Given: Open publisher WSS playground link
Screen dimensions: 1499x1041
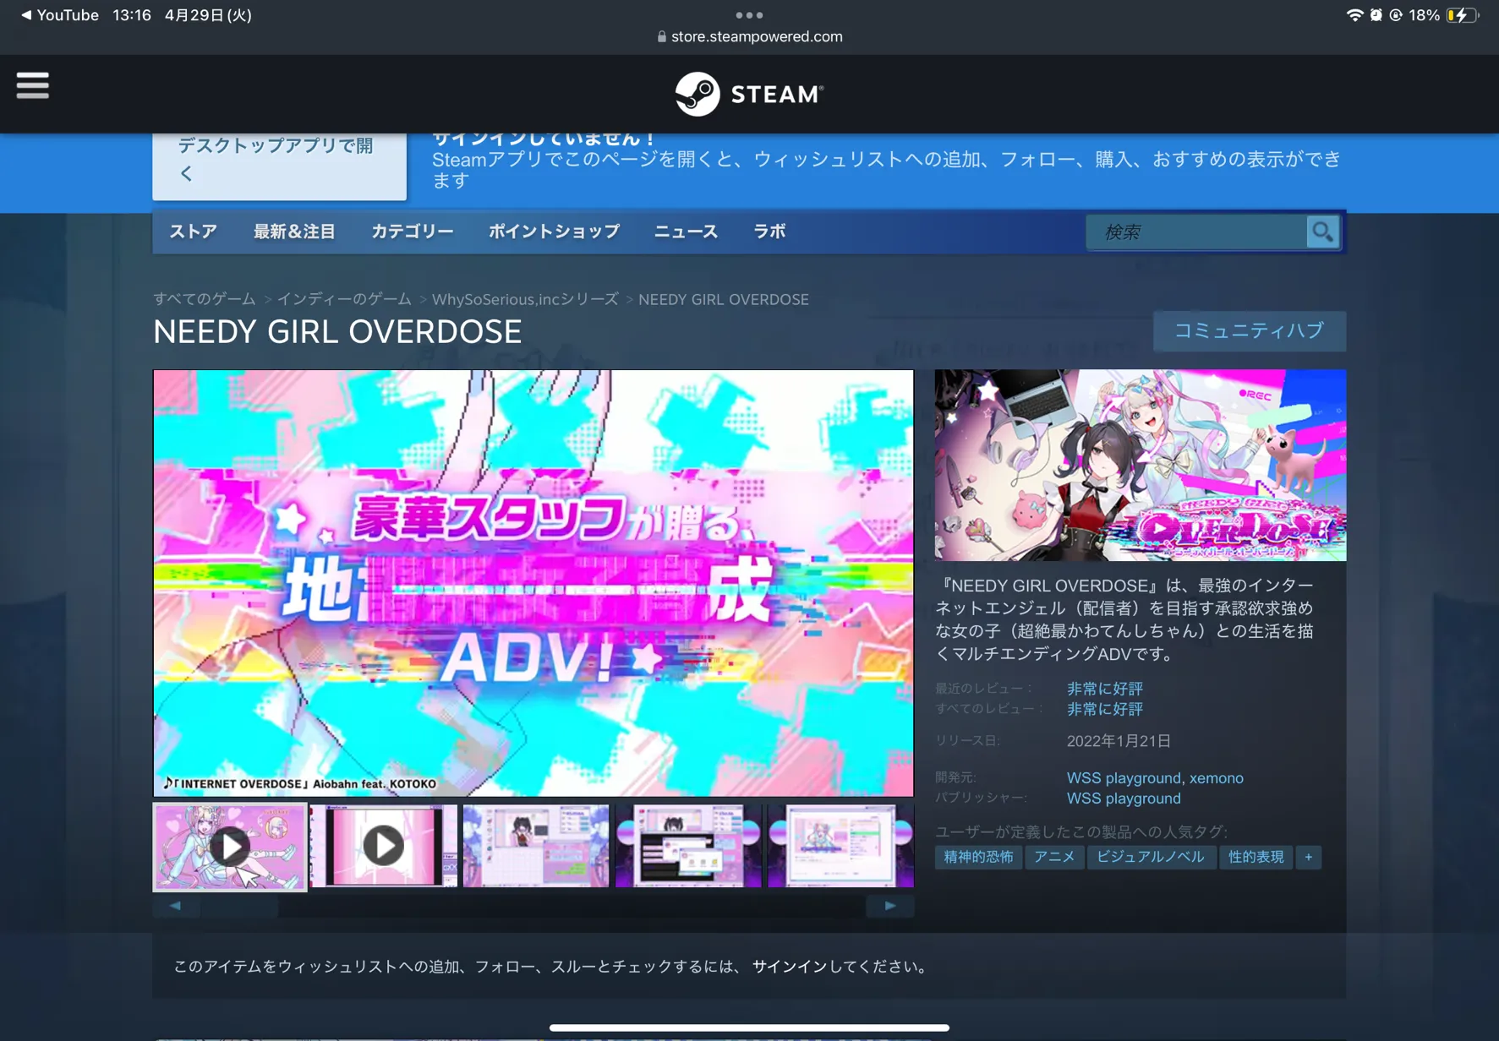Looking at the screenshot, I should click(1124, 798).
